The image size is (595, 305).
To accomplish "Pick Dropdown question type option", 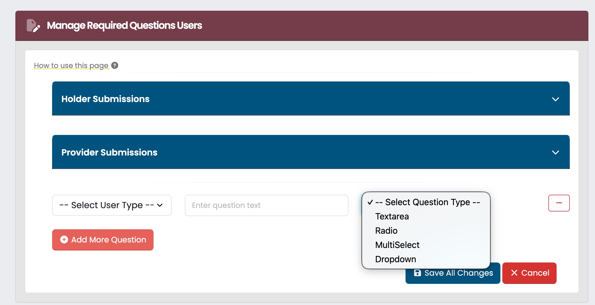I will coord(395,259).
